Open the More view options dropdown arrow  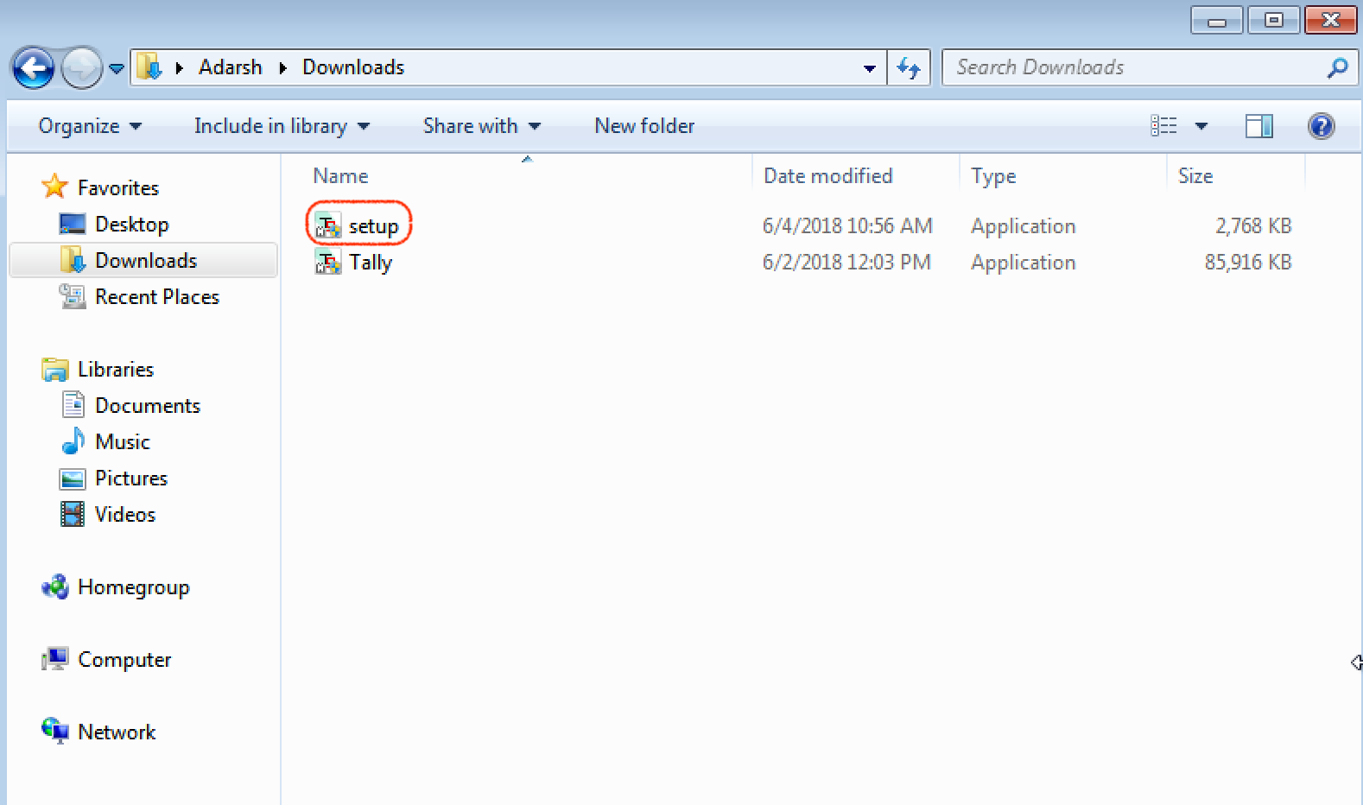point(1201,127)
